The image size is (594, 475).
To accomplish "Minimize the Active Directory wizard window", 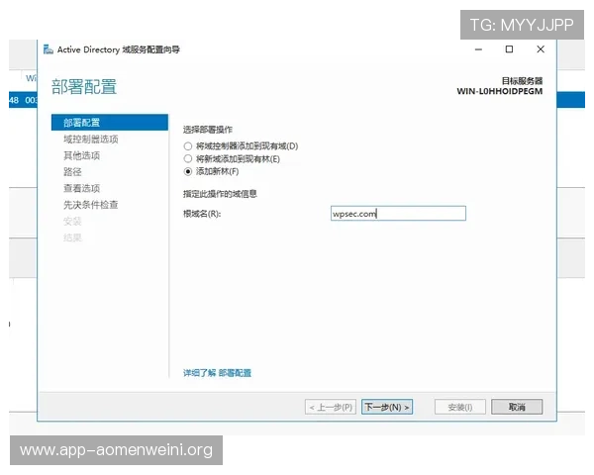I will tap(478, 49).
